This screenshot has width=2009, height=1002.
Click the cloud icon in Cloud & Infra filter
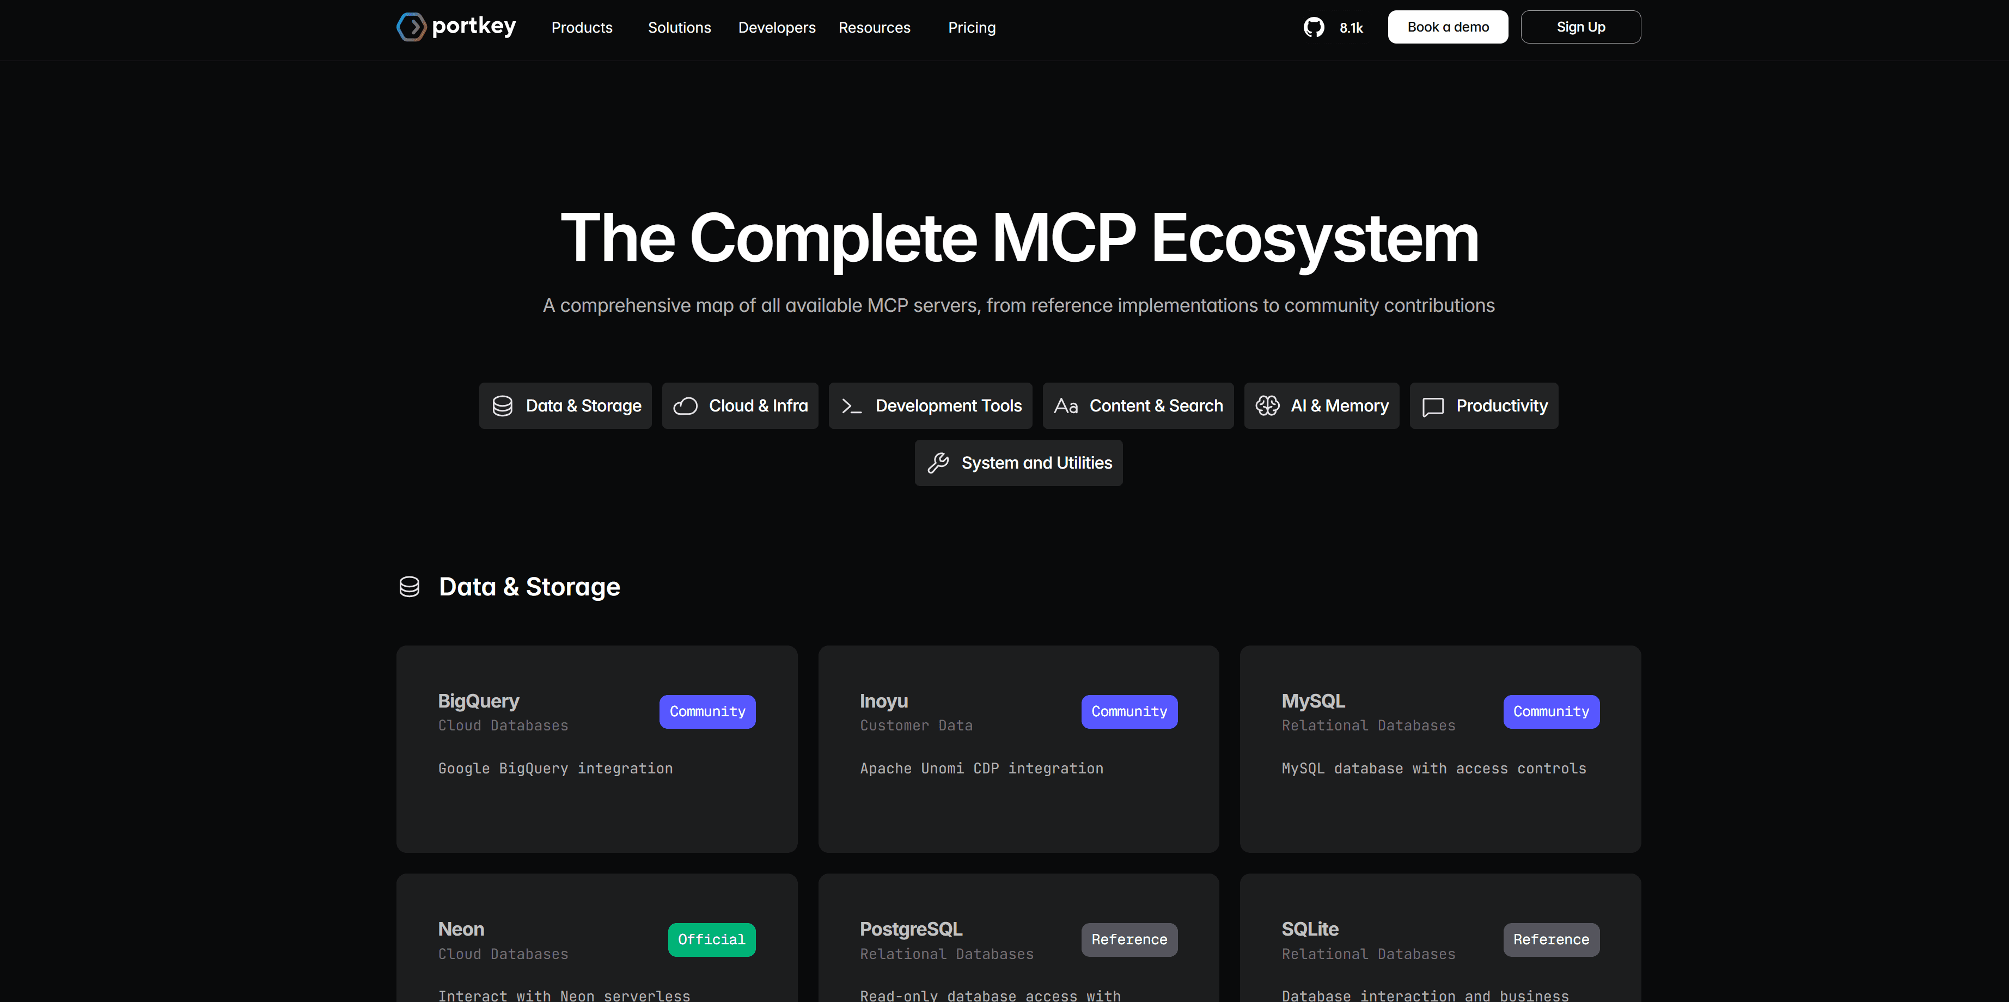[685, 406]
